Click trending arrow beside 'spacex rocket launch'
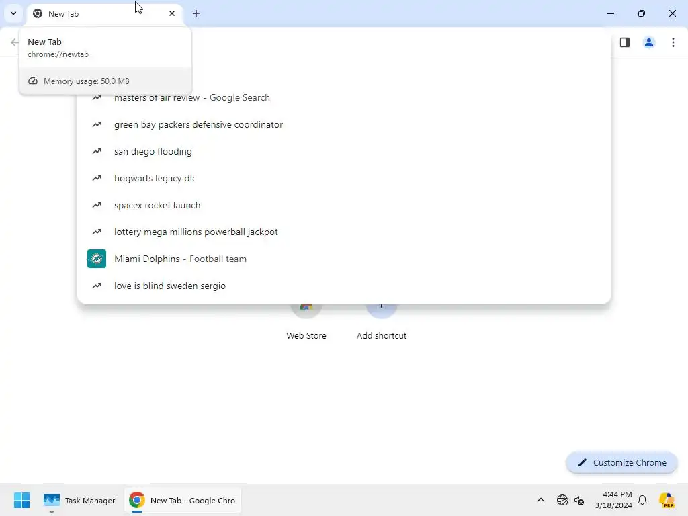The image size is (688, 516). [x=97, y=205]
